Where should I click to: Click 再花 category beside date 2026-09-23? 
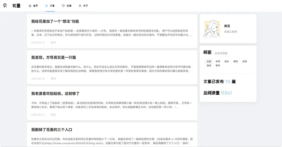tap(53, 115)
